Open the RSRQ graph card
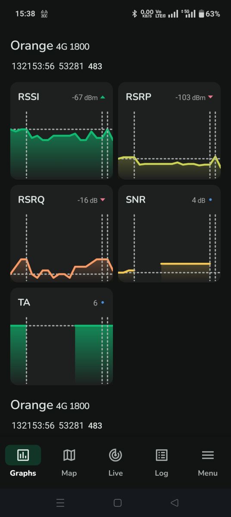The width and height of the screenshot is (231, 517). [62, 234]
